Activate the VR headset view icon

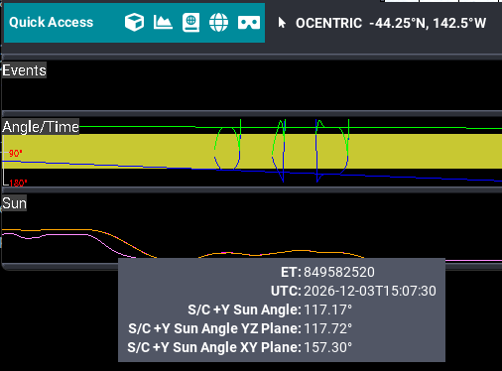[x=249, y=23]
